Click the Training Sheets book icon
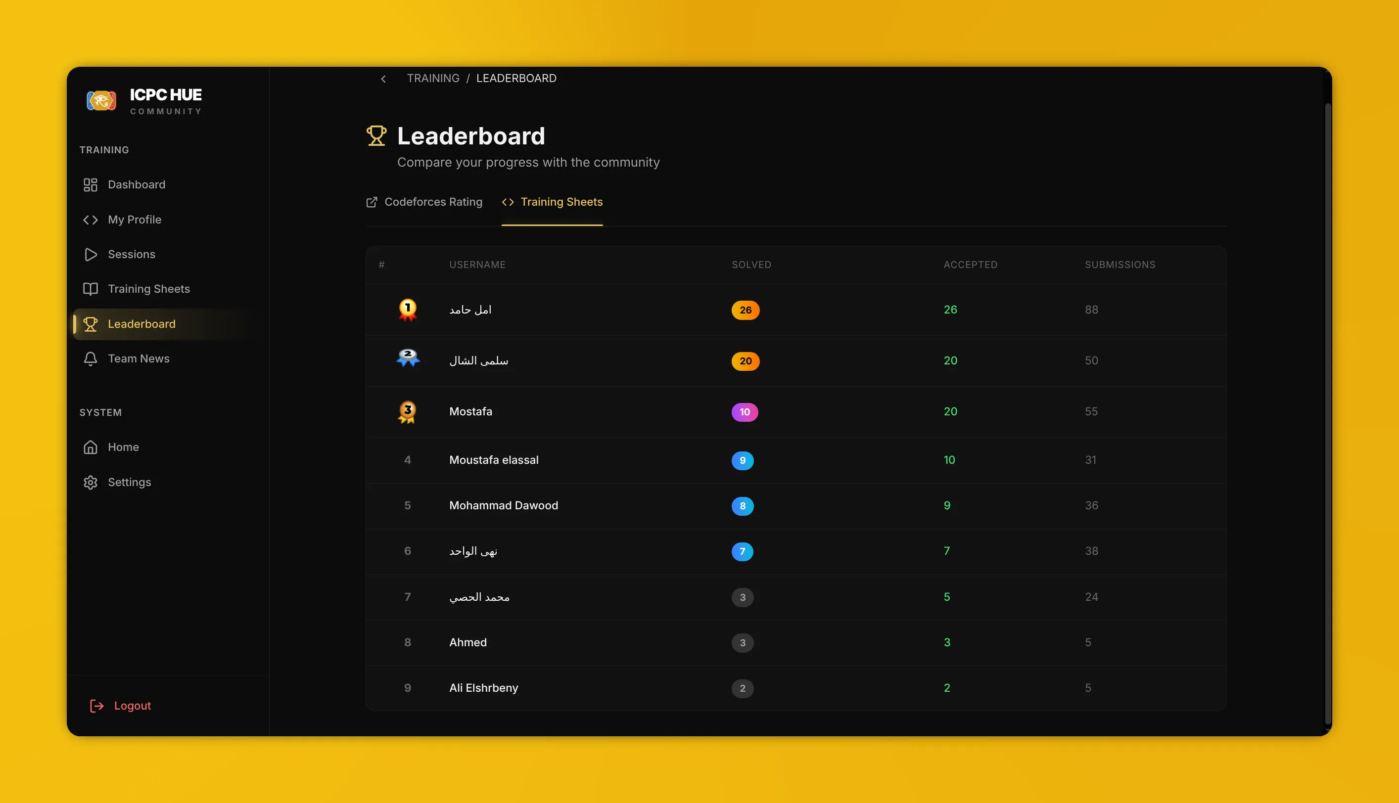1399x803 pixels. [x=91, y=289]
